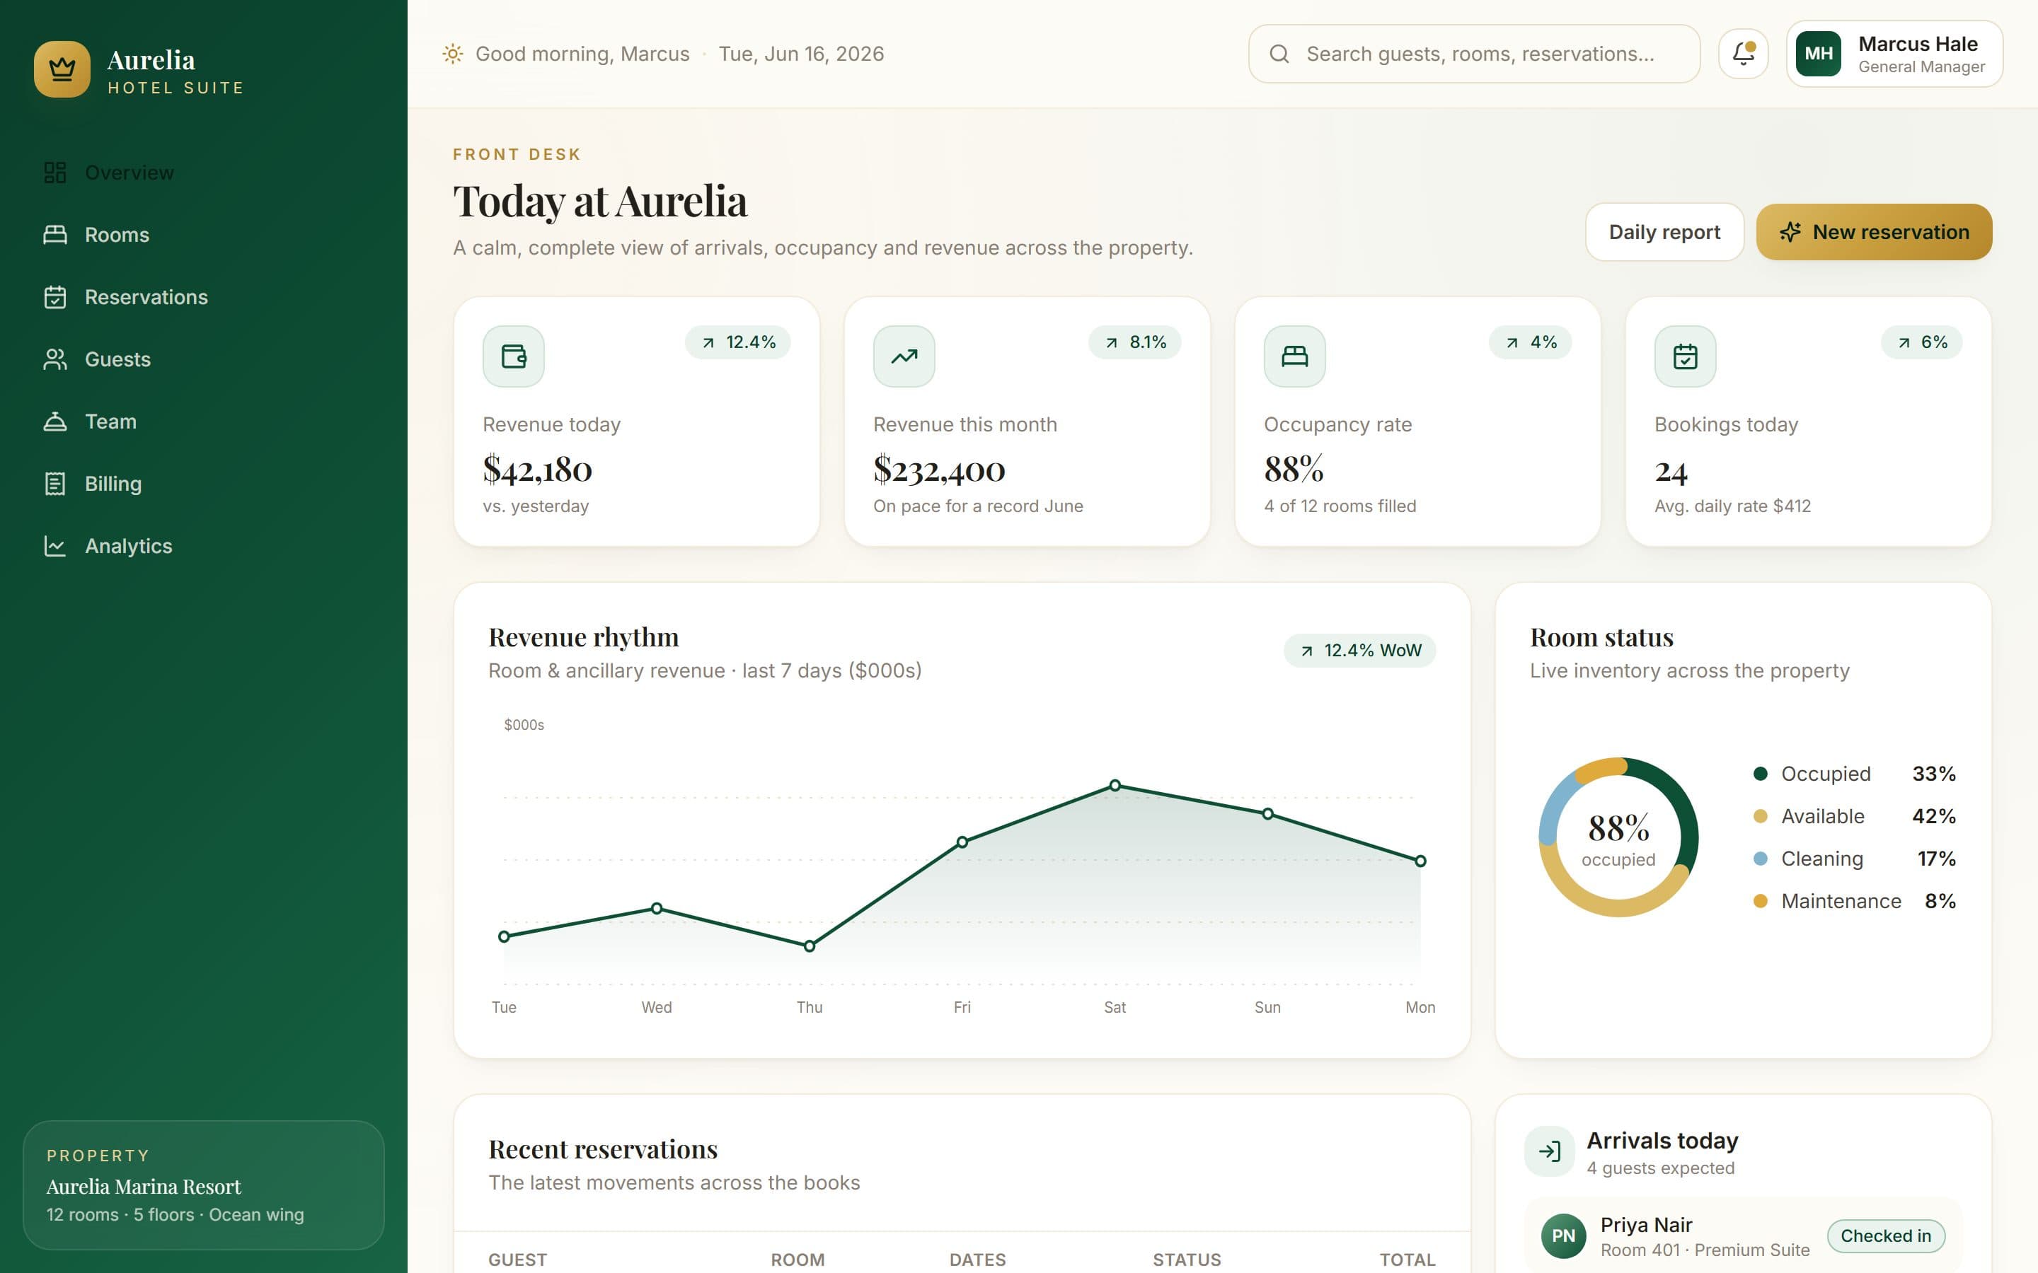Click the sun greeting icon
The height and width of the screenshot is (1273, 2038).
453,54
